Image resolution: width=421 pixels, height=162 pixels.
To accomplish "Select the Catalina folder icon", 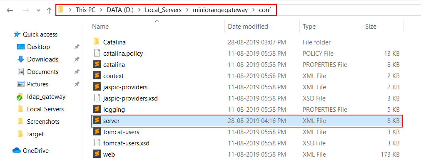I will pyautogui.click(x=97, y=42).
